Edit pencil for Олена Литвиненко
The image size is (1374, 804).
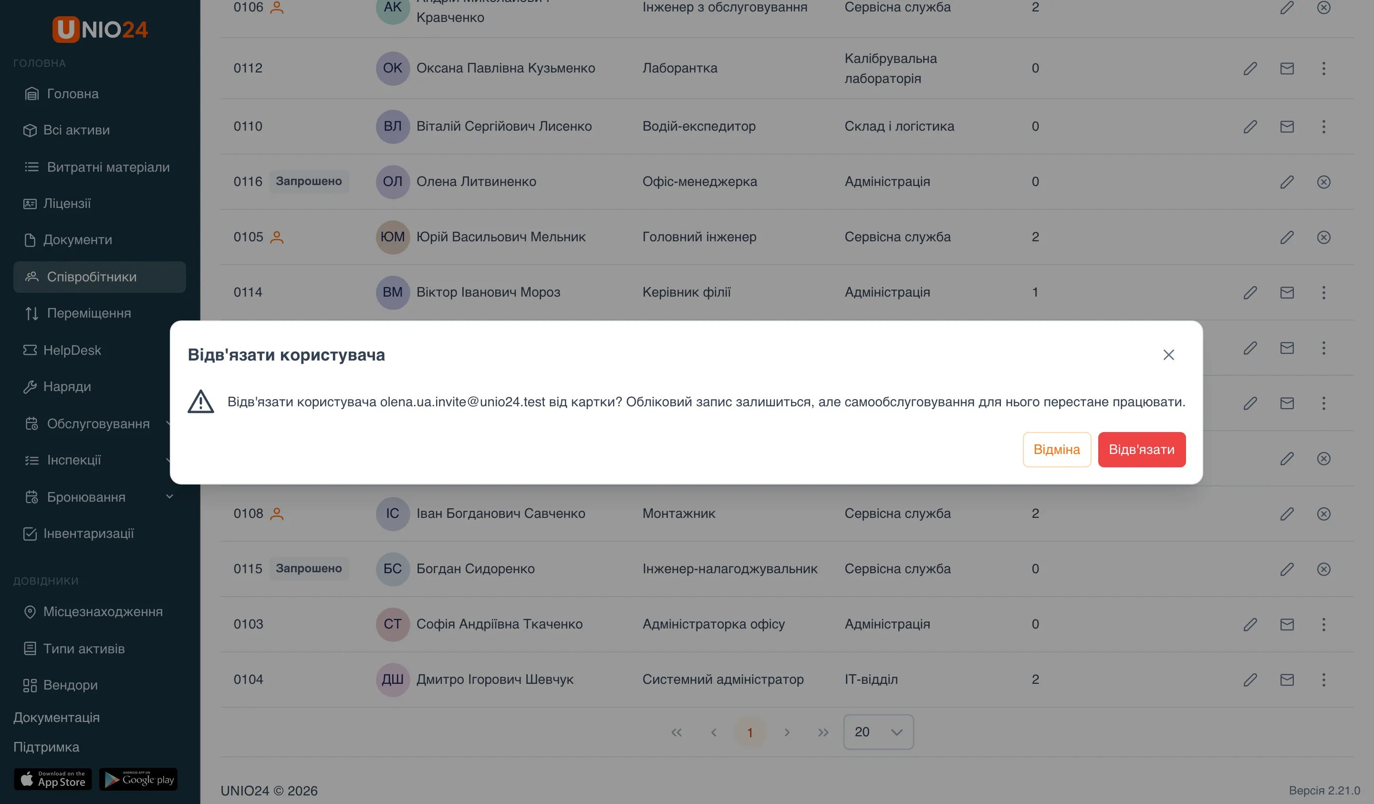pyautogui.click(x=1287, y=182)
